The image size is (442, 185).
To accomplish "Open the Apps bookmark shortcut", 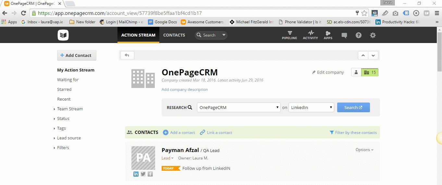I will tap(9, 22).
